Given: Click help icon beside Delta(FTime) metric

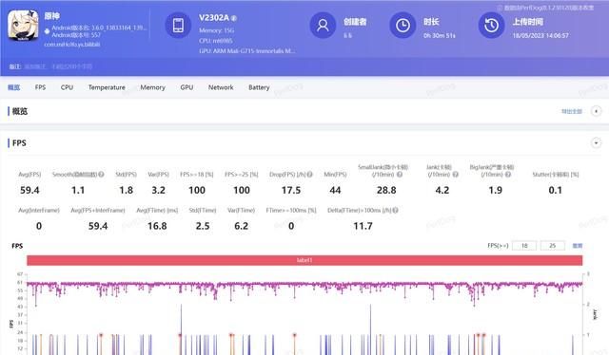Looking at the screenshot, I should pyautogui.click(x=395, y=210).
